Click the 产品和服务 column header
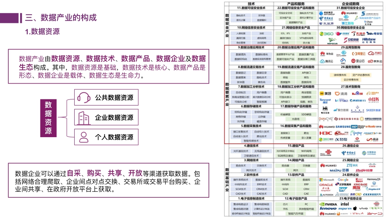The height and width of the screenshot is (217, 386). point(296,4)
